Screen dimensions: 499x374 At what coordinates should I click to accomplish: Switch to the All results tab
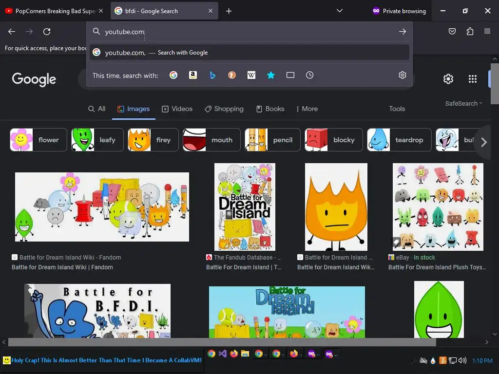97,109
